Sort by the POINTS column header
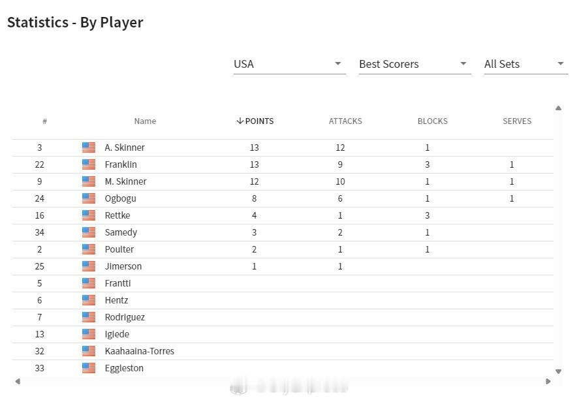 (259, 121)
